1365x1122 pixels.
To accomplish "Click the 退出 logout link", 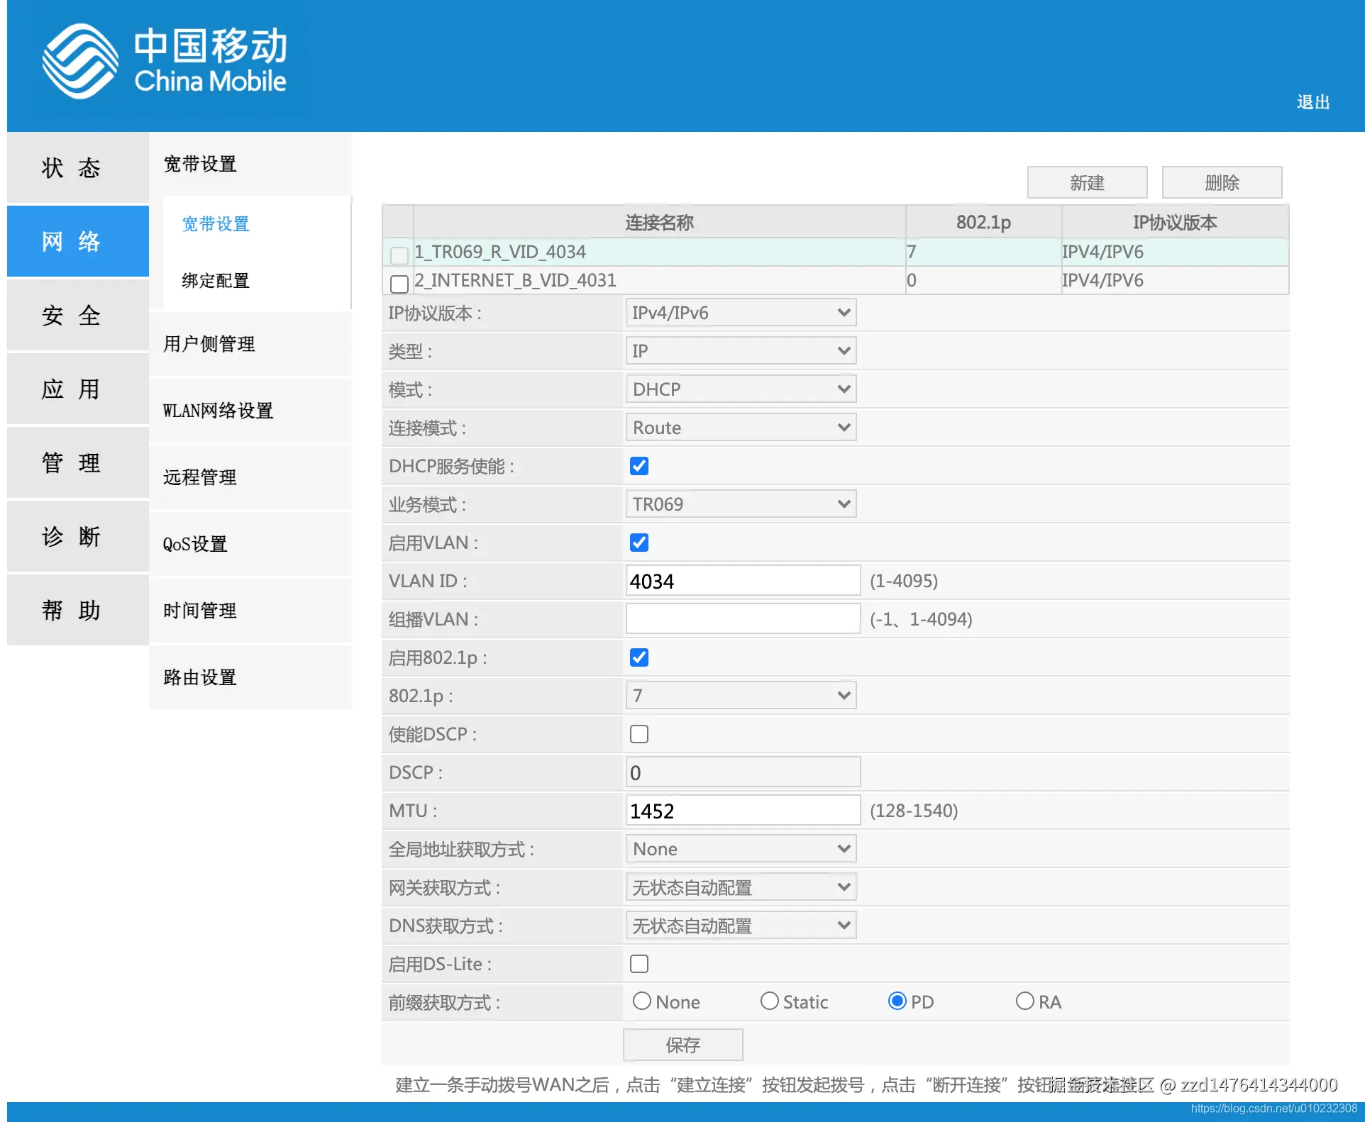I will (1312, 102).
